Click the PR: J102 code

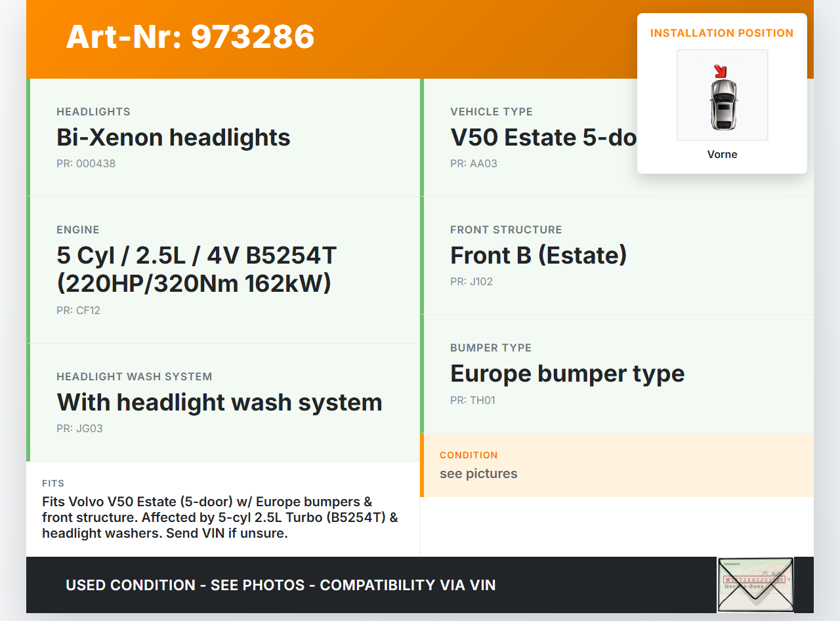471,282
